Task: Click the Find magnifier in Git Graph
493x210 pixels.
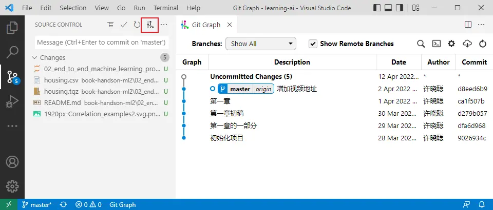Action: tap(421, 44)
